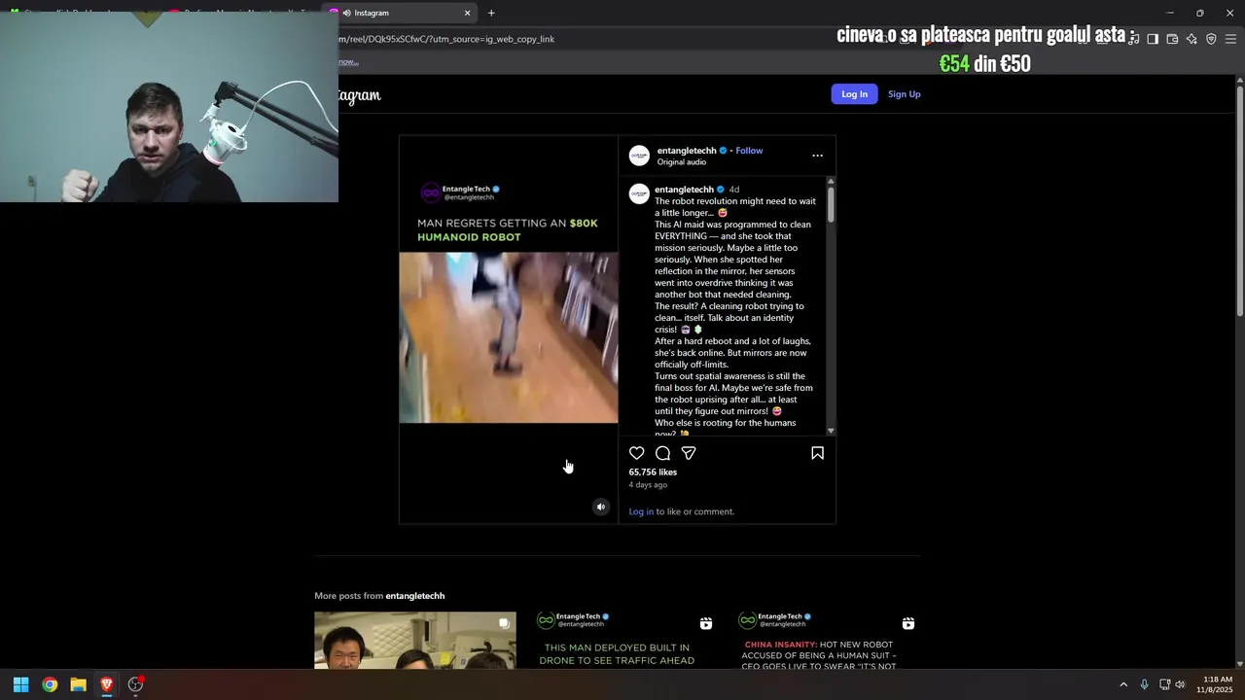Open the Windows Start menu
This screenshot has width=1245, height=700.
(20, 684)
